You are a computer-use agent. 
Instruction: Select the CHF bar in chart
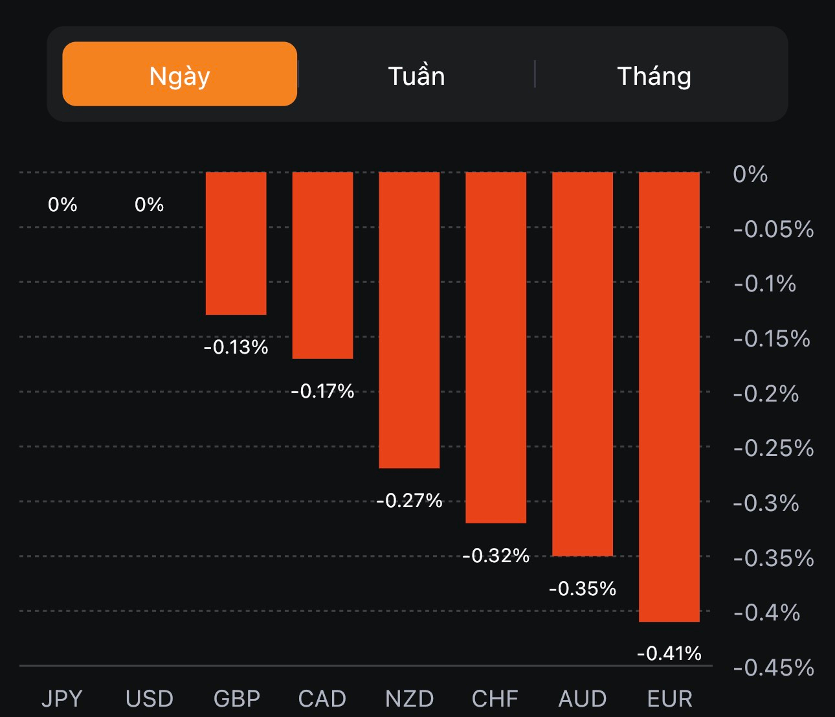pyautogui.click(x=496, y=347)
